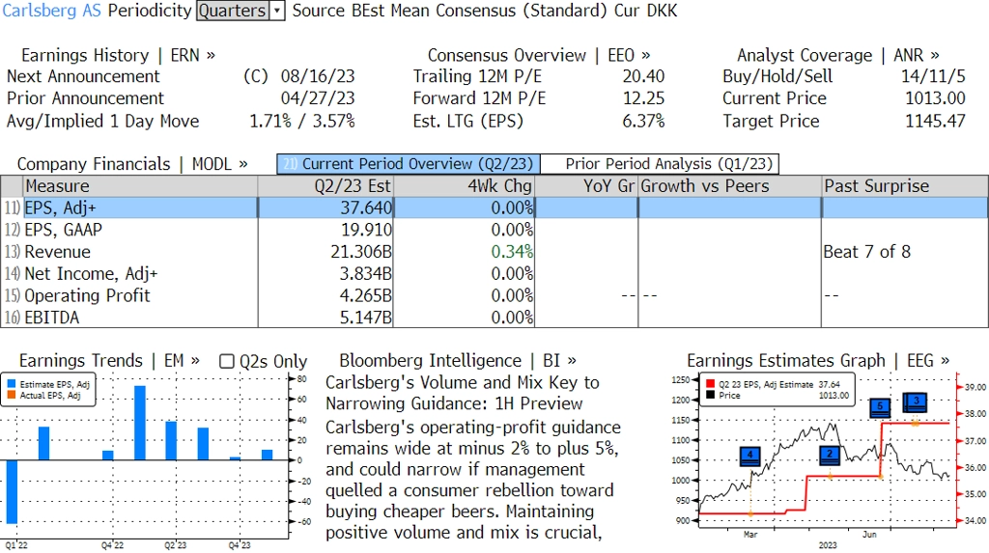The width and height of the screenshot is (989, 553).
Task: Click the Est. LTG (EPS) value 6.37%
Action: point(643,121)
